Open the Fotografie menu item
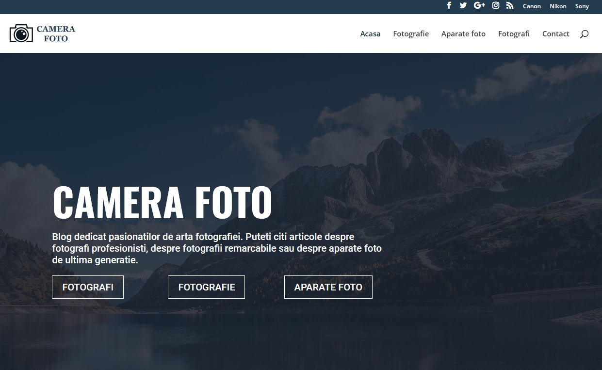This screenshot has height=370, width=602. click(x=411, y=34)
